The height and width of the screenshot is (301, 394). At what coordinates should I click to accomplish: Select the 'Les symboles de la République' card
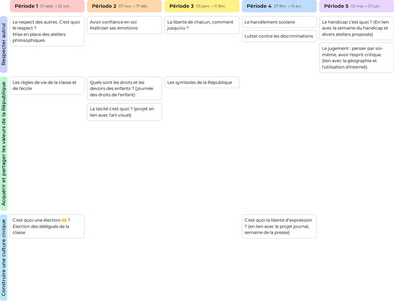coord(202,82)
